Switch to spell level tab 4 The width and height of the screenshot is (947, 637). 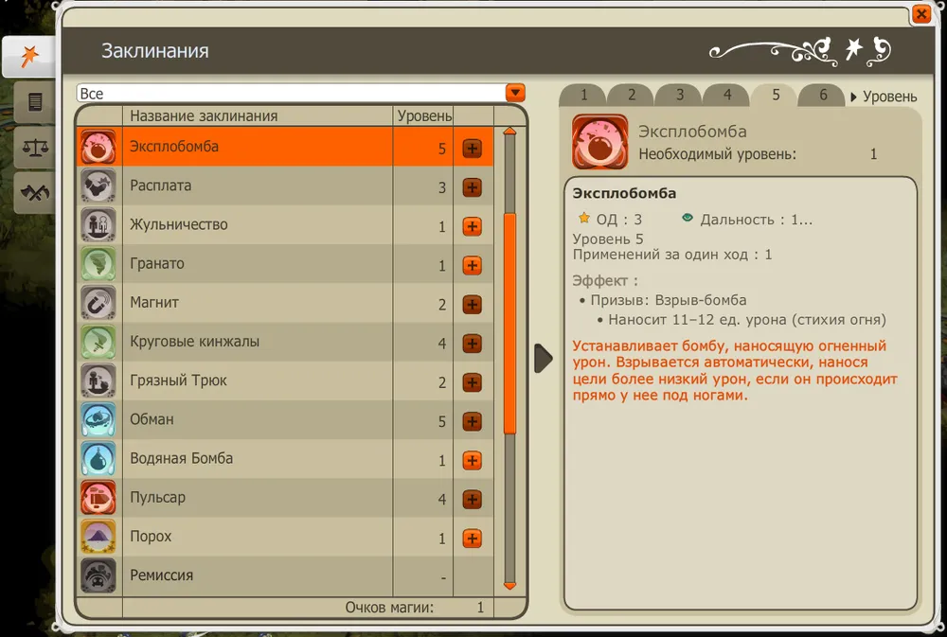(x=727, y=95)
